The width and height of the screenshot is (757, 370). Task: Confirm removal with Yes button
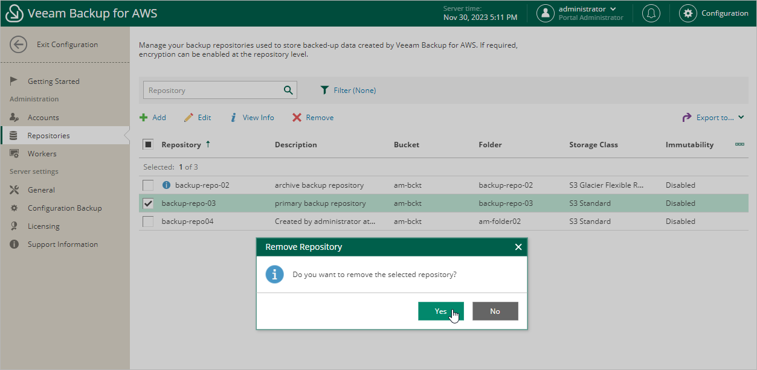441,311
